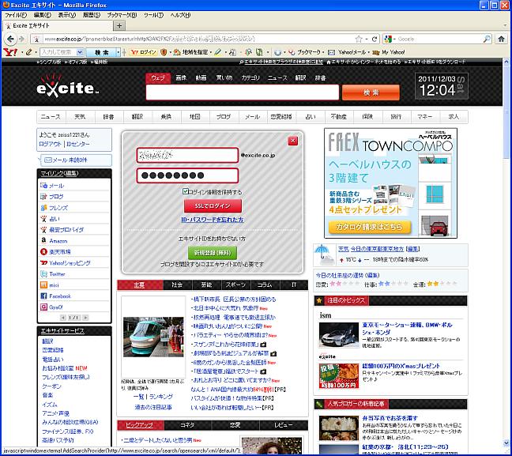The width and height of the screenshot is (512, 456).
Task: Click the Yahoo toolbar ブックマーク icon
Action: pos(292,52)
